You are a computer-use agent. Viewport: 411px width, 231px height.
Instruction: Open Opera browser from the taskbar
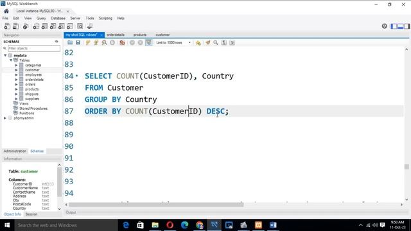pyautogui.click(x=170, y=225)
